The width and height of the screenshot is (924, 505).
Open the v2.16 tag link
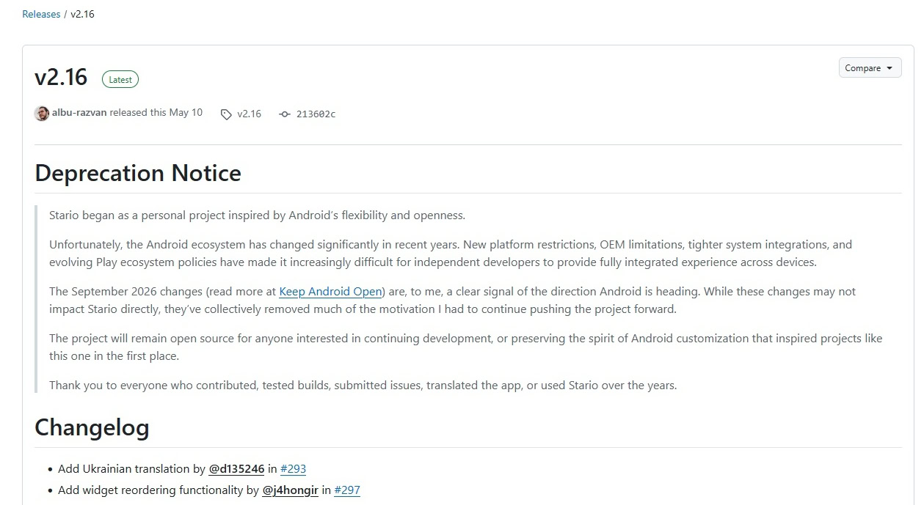point(249,114)
